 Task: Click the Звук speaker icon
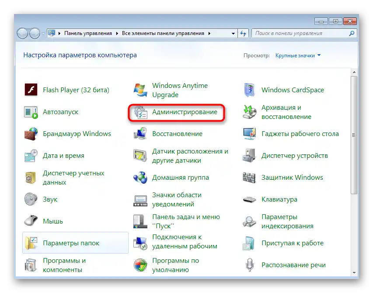click(31, 199)
